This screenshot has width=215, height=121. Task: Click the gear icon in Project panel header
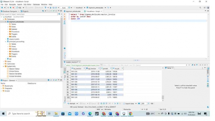pos(48,80)
